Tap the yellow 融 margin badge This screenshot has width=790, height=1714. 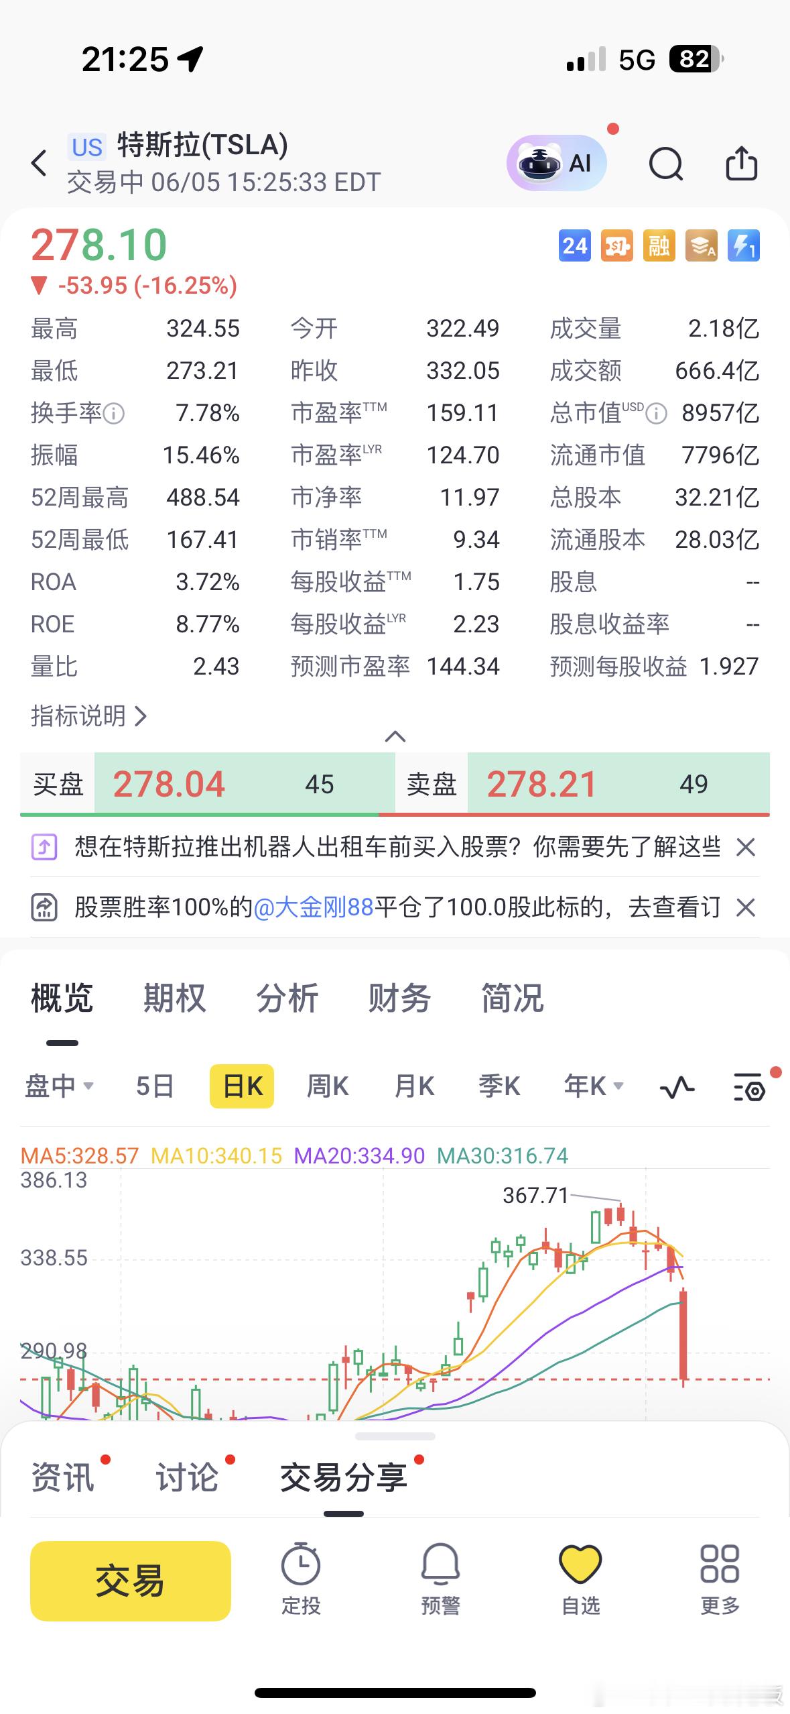659,246
